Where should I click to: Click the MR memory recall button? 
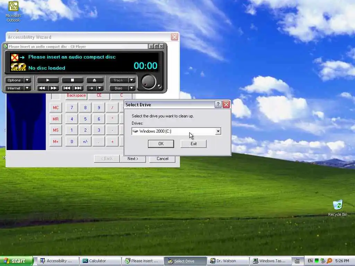tap(56, 119)
